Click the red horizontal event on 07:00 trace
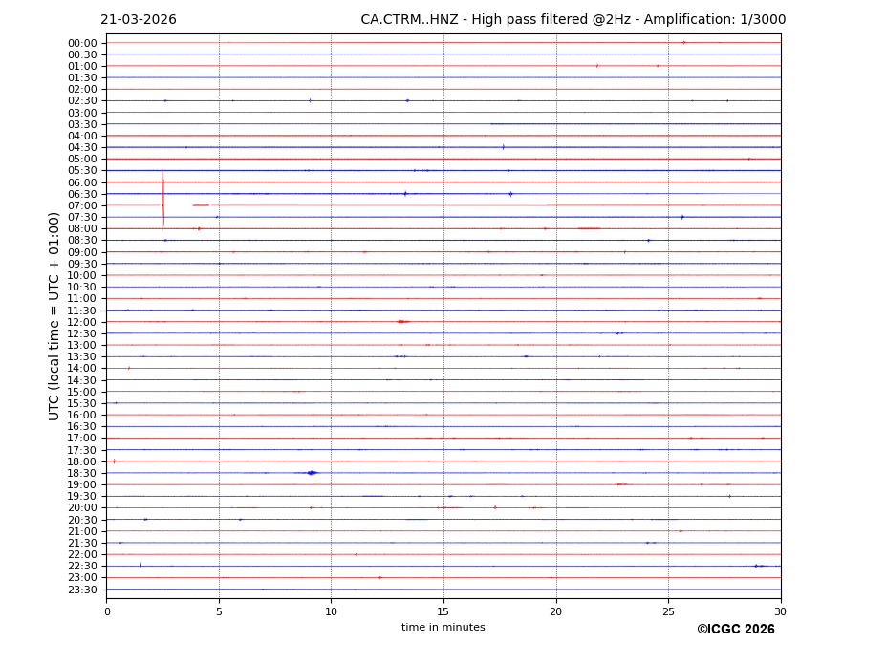Screen dimensions: 886x665 (201, 205)
